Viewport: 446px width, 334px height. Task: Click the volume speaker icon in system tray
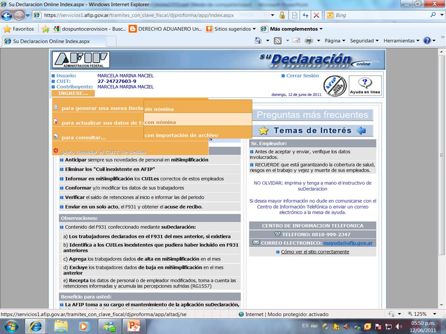tap(399, 326)
